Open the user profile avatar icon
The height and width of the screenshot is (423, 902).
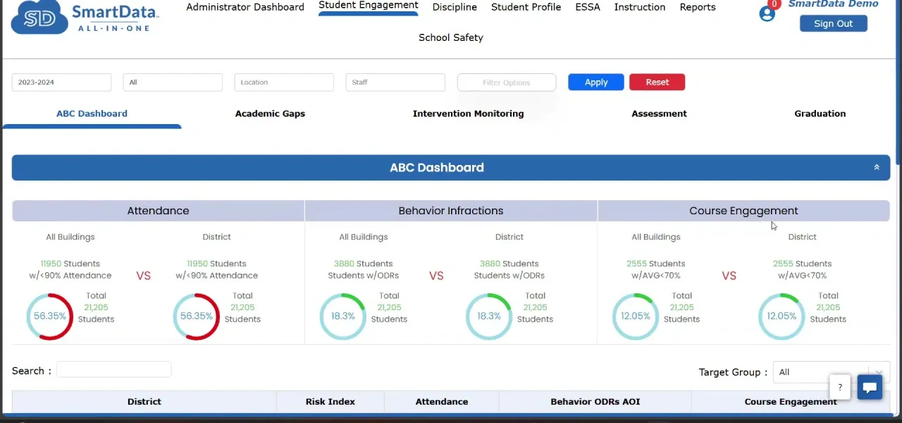click(x=767, y=13)
